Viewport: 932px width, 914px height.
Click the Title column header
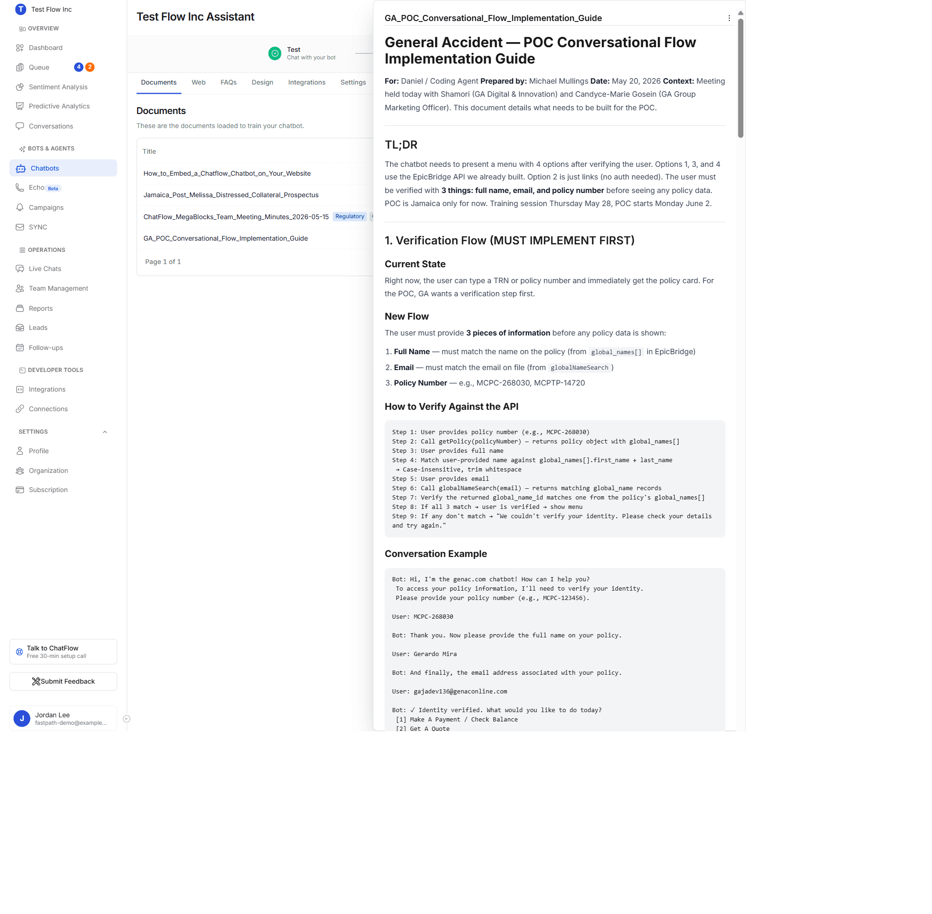[149, 152]
